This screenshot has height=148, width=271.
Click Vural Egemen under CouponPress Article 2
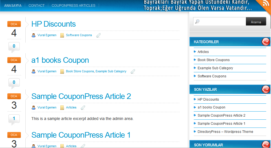[x=47, y=107]
